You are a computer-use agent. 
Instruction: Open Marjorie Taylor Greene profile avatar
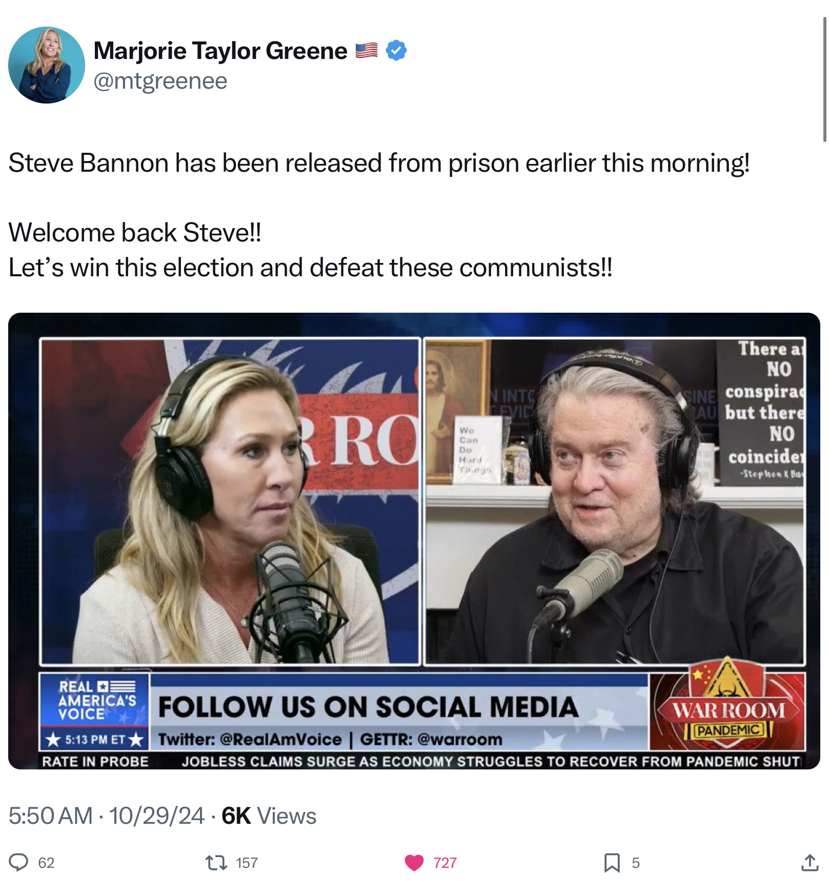pyautogui.click(x=47, y=65)
